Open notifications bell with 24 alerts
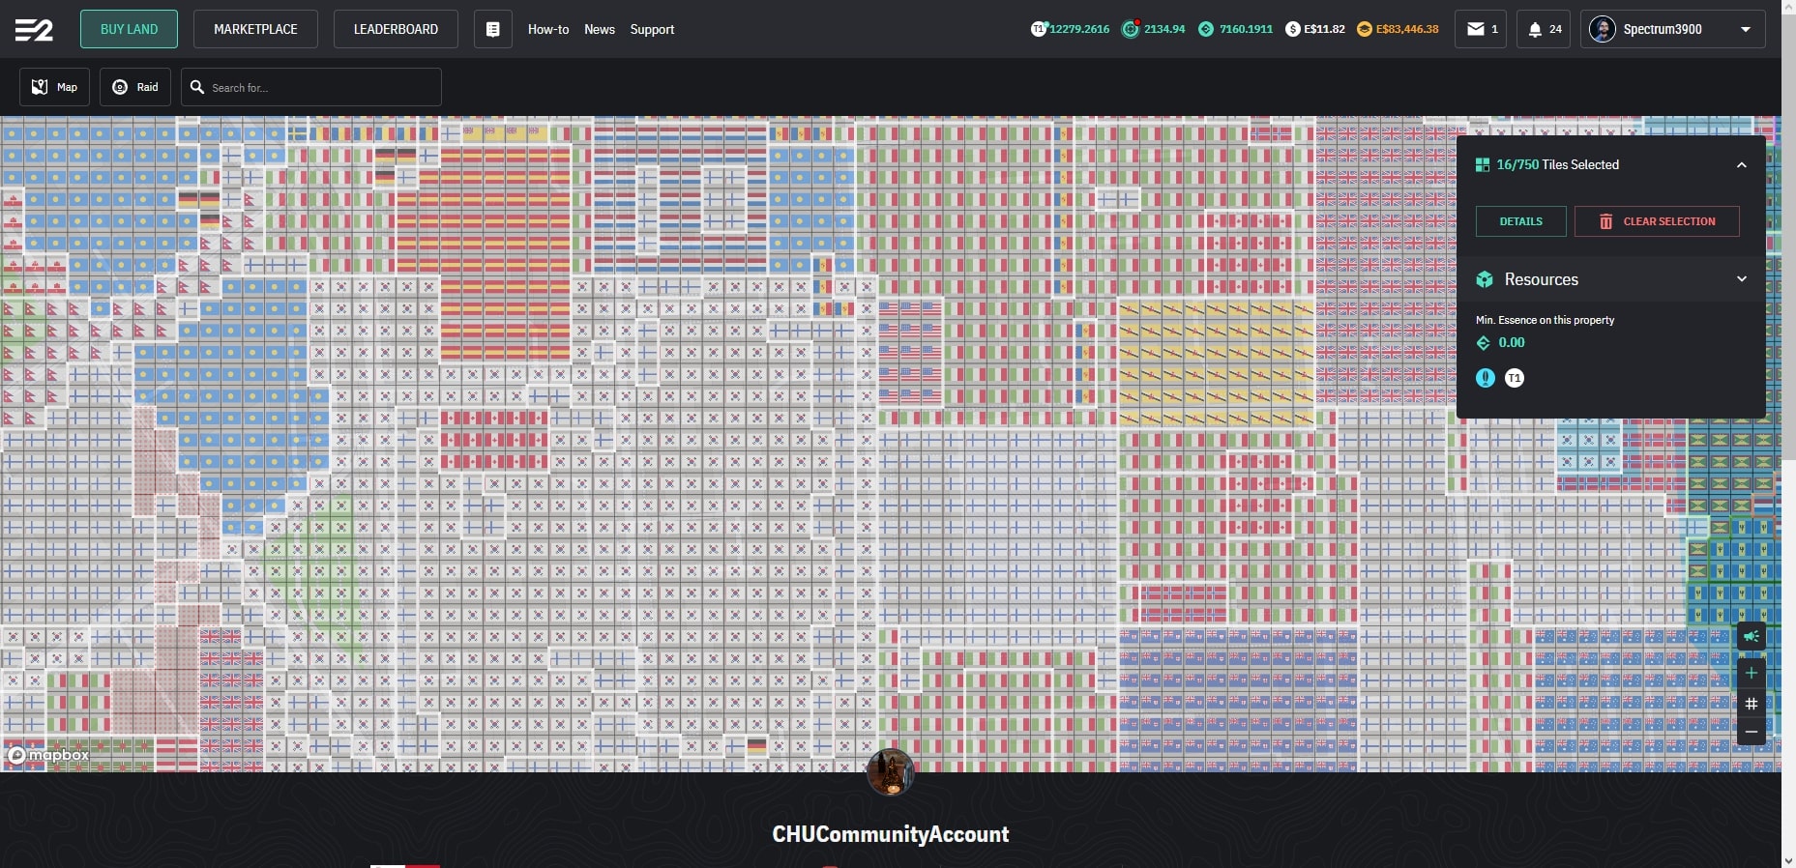The image size is (1796, 868). [x=1544, y=29]
